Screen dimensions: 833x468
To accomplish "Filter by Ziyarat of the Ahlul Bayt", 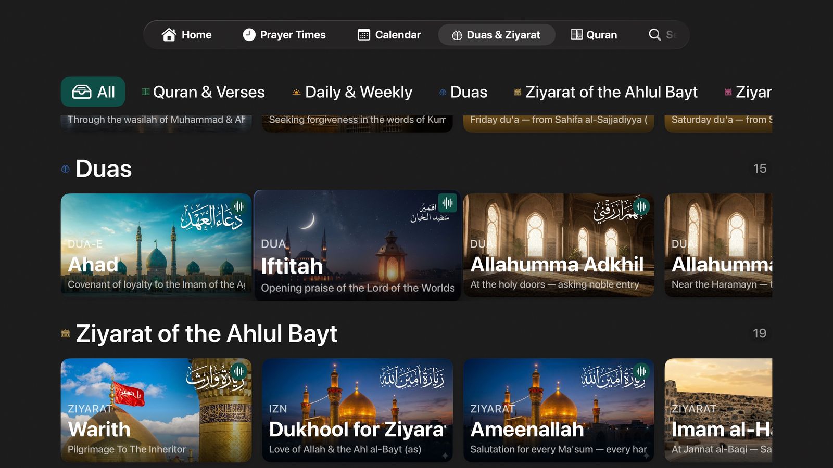I will click(x=606, y=92).
